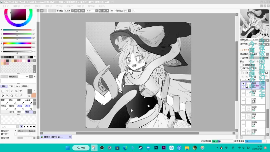Click the undo arrow in toolbar
270x152 pixels.
pos(42,11)
